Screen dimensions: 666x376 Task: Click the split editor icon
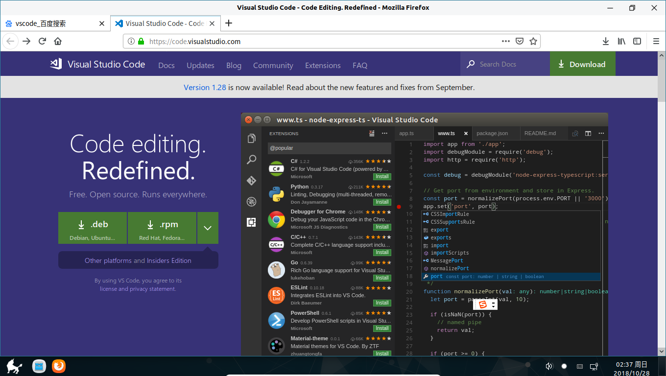(588, 133)
